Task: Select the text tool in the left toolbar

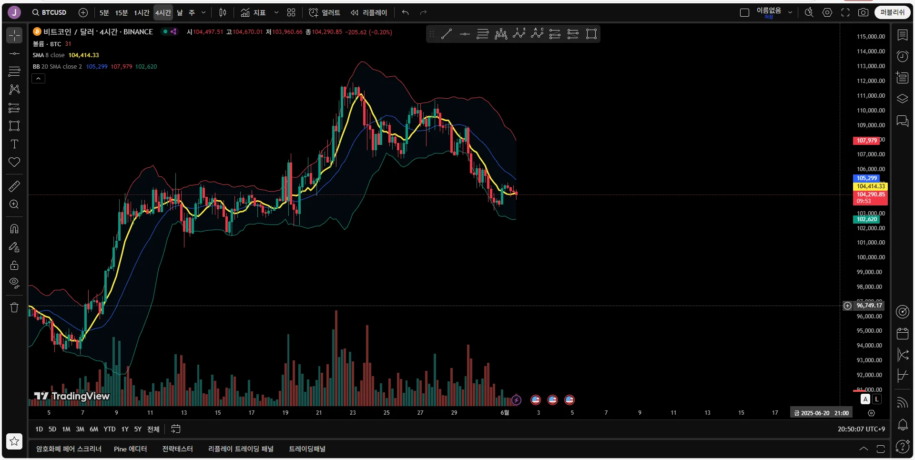Action: (14, 144)
